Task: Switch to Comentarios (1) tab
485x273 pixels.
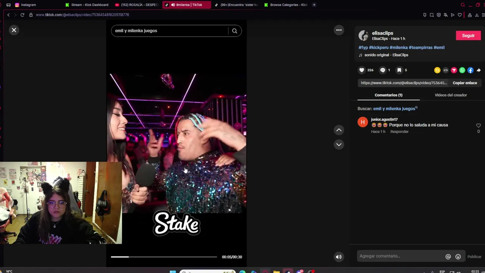Action: (x=388, y=95)
